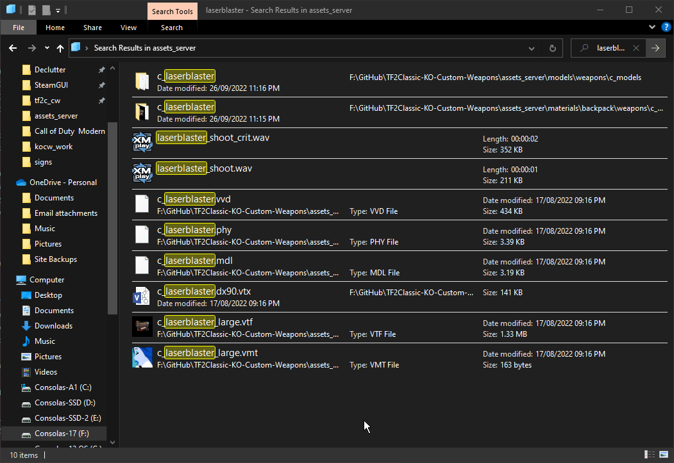Unpin SteamGUI from Quick access
Viewport: 674px width, 463px height.
coord(101,85)
